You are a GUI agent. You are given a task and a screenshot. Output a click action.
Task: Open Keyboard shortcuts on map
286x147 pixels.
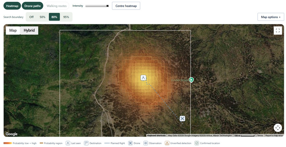click(x=156, y=136)
